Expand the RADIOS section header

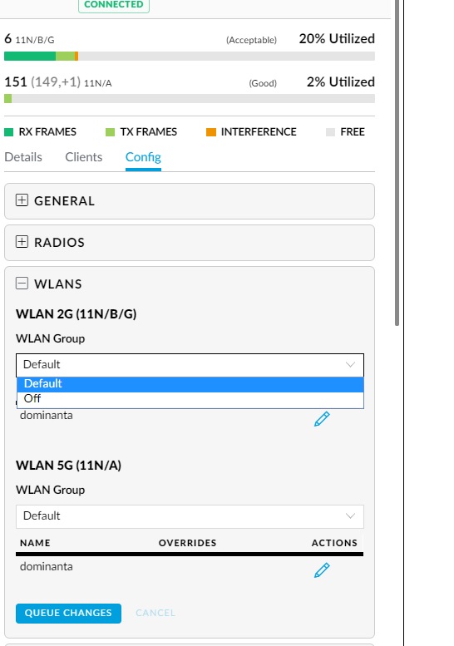pyautogui.click(x=190, y=243)
